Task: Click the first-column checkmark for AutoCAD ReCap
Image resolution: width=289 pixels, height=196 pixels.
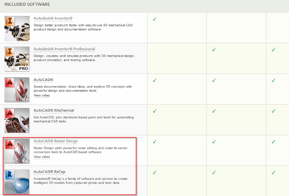Action: pos(155,172)
